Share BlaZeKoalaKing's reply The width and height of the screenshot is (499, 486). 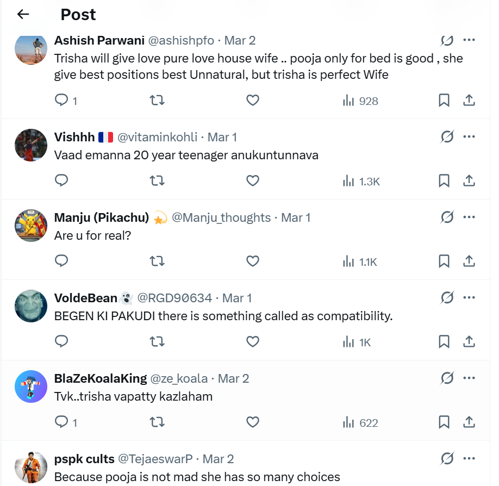(x=469, y=422)
